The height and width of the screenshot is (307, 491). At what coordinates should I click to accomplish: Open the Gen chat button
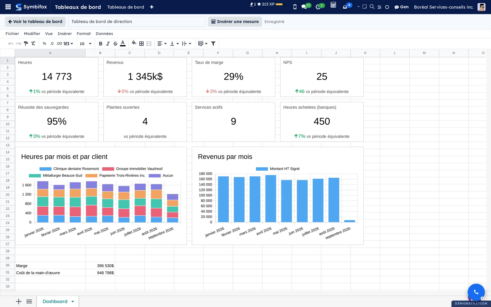point(401,7)
